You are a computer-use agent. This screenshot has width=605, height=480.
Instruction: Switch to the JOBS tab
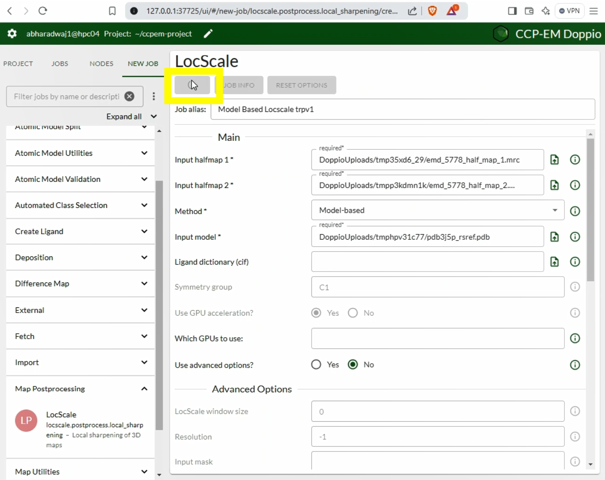[60, 63]
